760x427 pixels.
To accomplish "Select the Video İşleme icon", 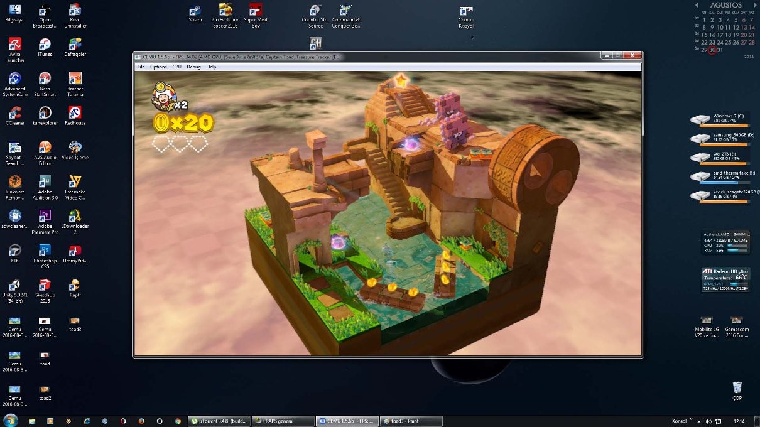I will pos(75,150).
